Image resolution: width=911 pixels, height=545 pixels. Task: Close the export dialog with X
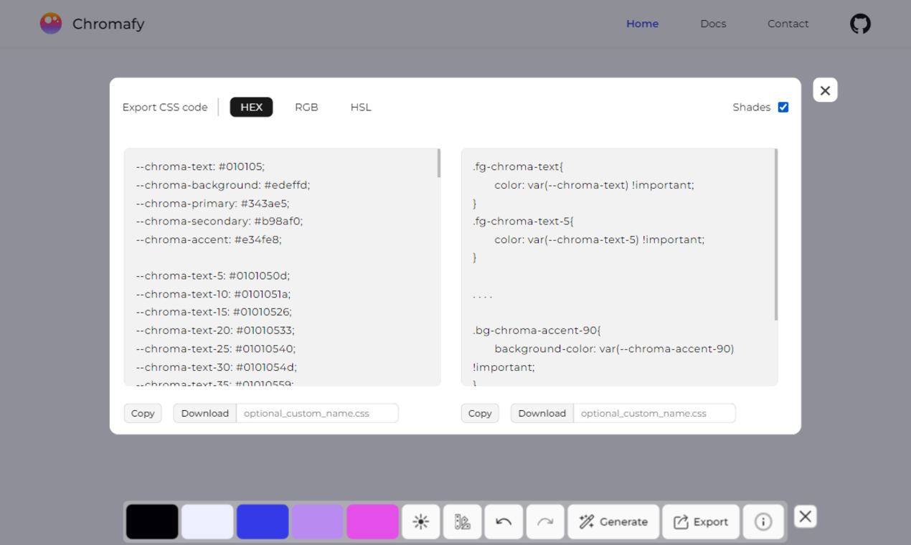coord(825,90)
